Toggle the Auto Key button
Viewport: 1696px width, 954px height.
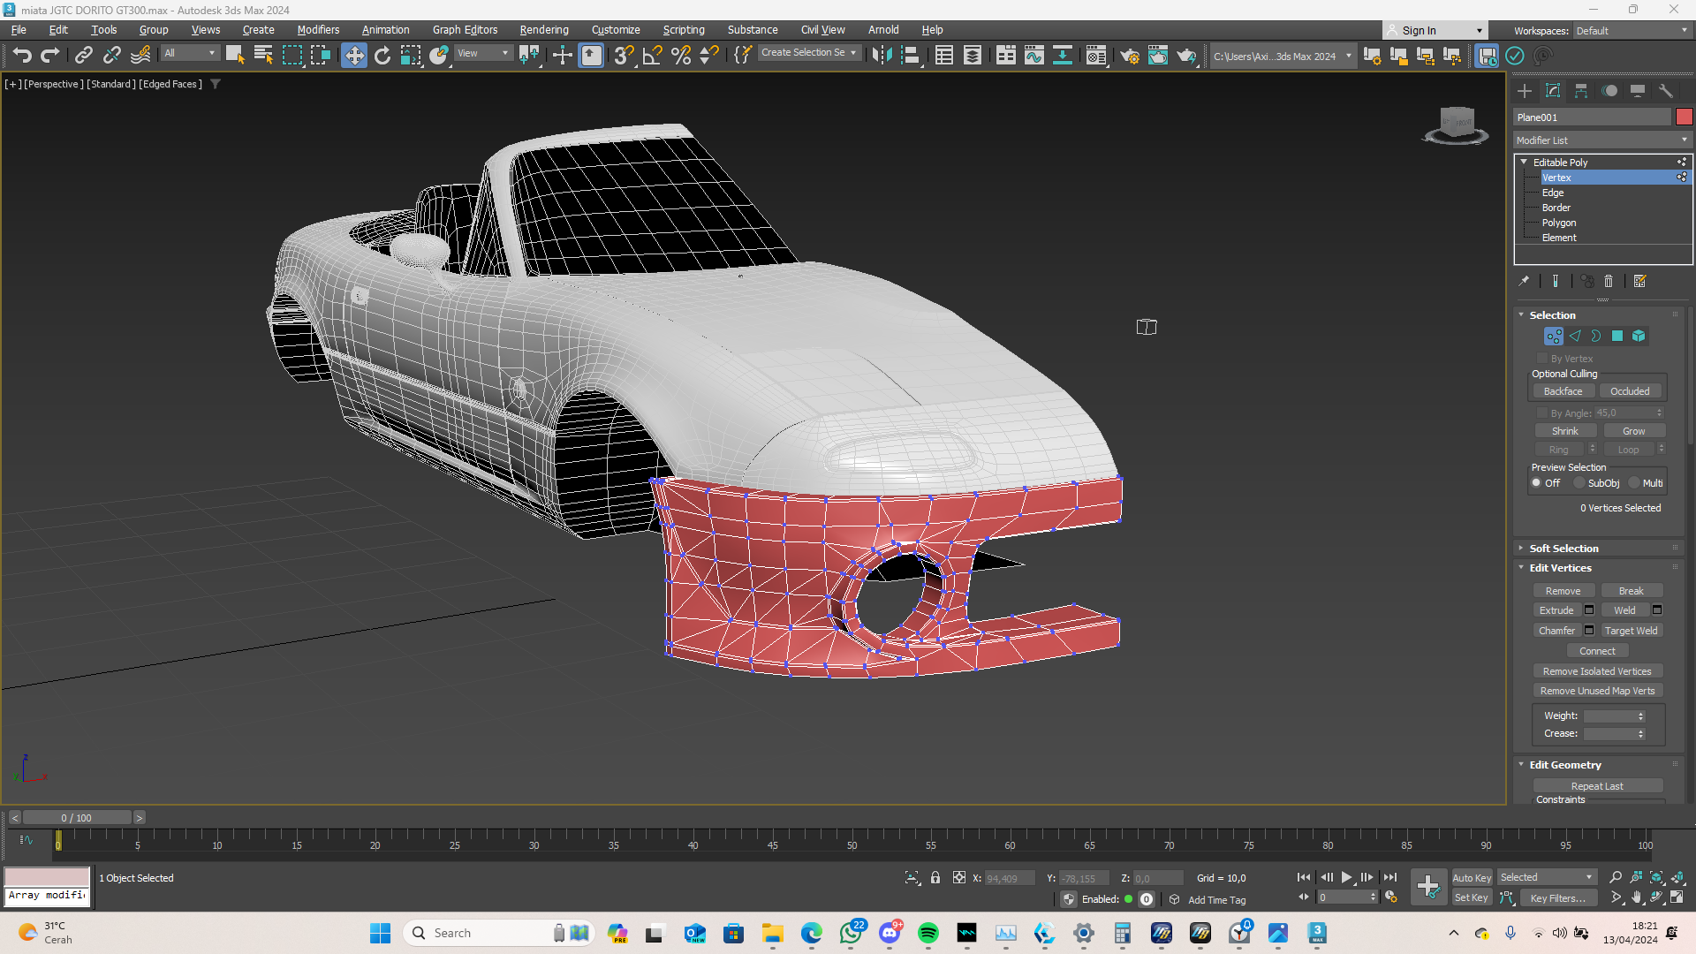coord(1472,877)
